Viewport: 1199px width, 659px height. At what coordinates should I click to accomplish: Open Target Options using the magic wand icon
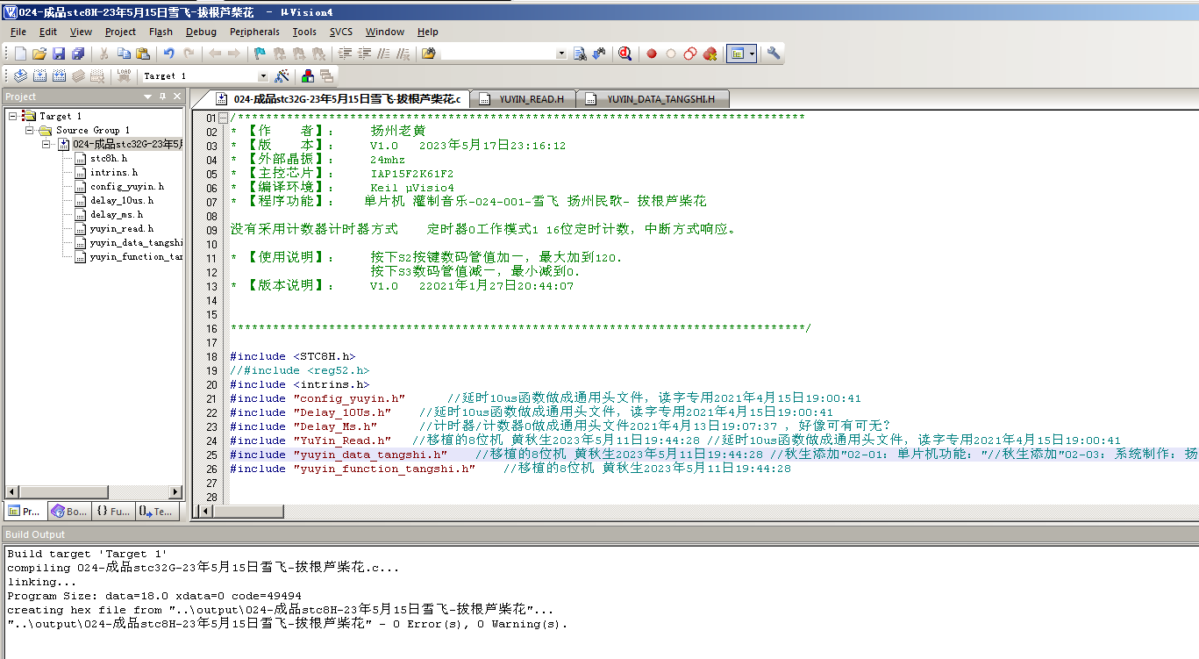[282, 76]
